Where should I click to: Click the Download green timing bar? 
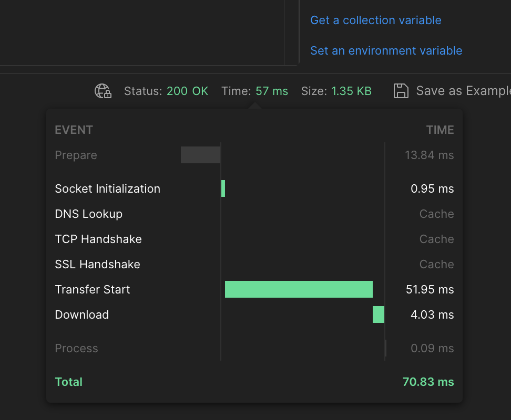(379, 314)
